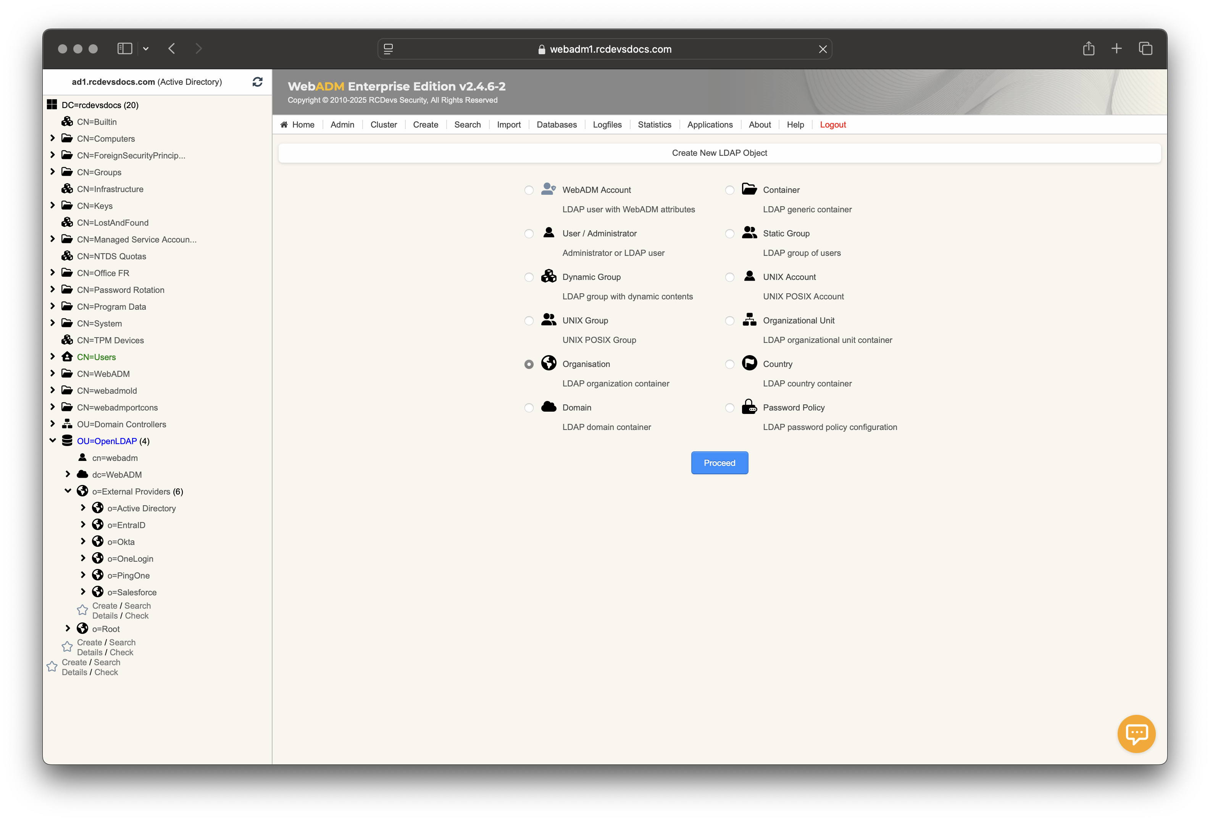
Task: Open the CN=Password Rotation entry
Action: pyautogui.click(x=121, y=290)
